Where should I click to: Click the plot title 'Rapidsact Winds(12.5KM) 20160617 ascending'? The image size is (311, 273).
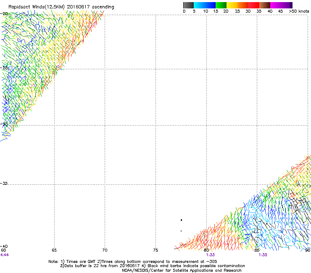pyautogui.click(x=61, y=7)
